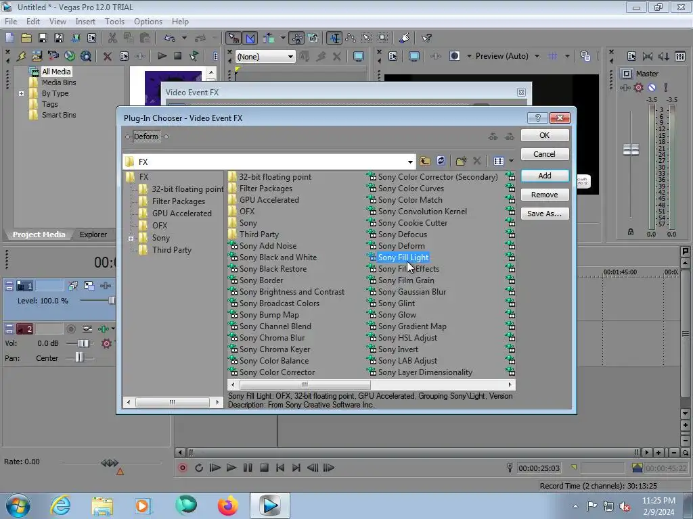Click Move Plug-In Left chain icon
The image size is (693, 519).
(493, 137)
